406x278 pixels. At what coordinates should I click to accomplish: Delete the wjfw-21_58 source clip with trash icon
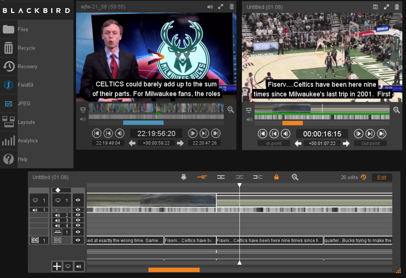pyautogui.click(x=232, y=7)
